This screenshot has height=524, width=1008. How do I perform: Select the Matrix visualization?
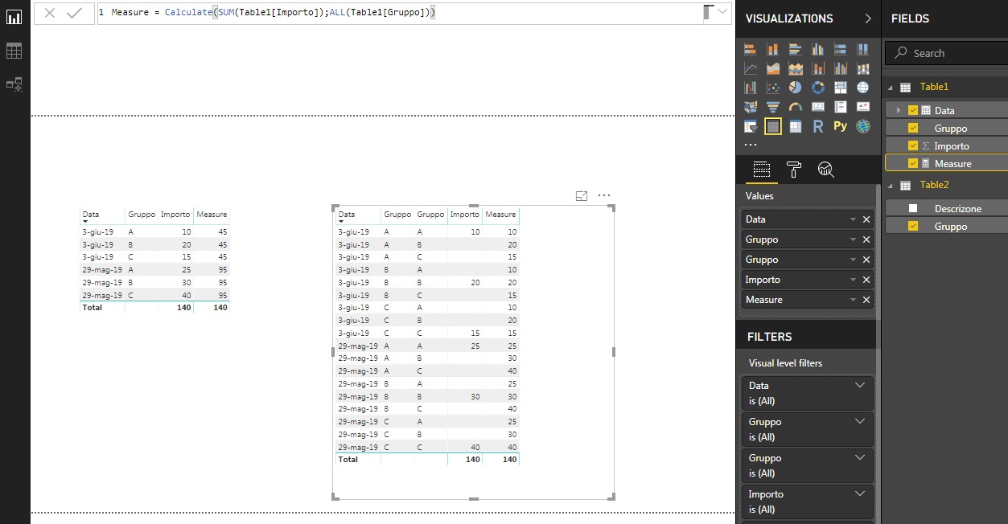pos(796,126)
